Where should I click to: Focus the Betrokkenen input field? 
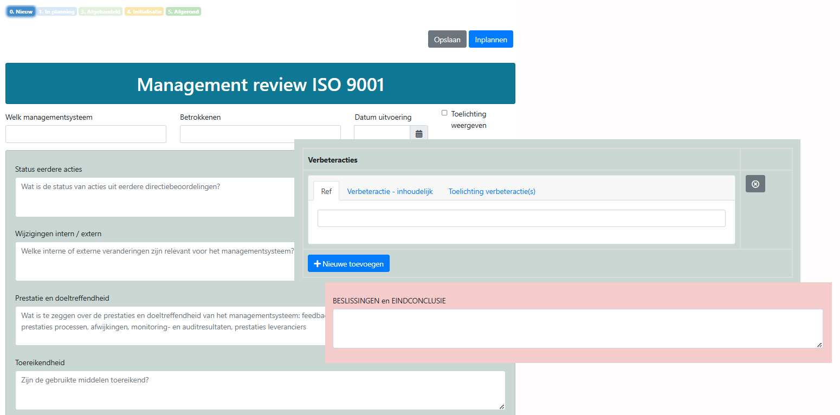[260, 134]
